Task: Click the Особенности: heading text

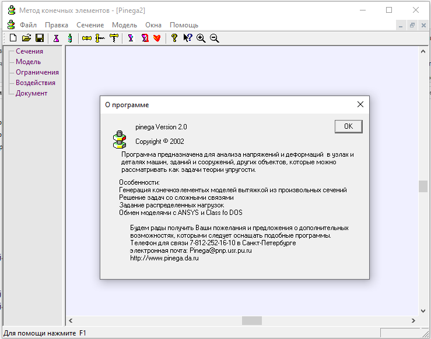Action: tap(139, 182)
